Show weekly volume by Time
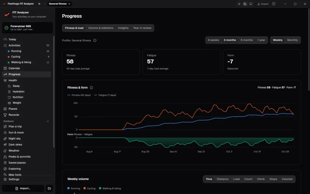This screenshot has height=194, width=310. coord(209,179)
